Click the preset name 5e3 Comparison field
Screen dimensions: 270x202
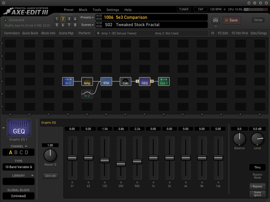point(162,17)
